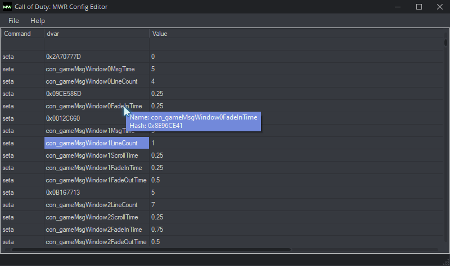Open the File menu
Viewport: 450px width, 266px height.
point(13,21)
